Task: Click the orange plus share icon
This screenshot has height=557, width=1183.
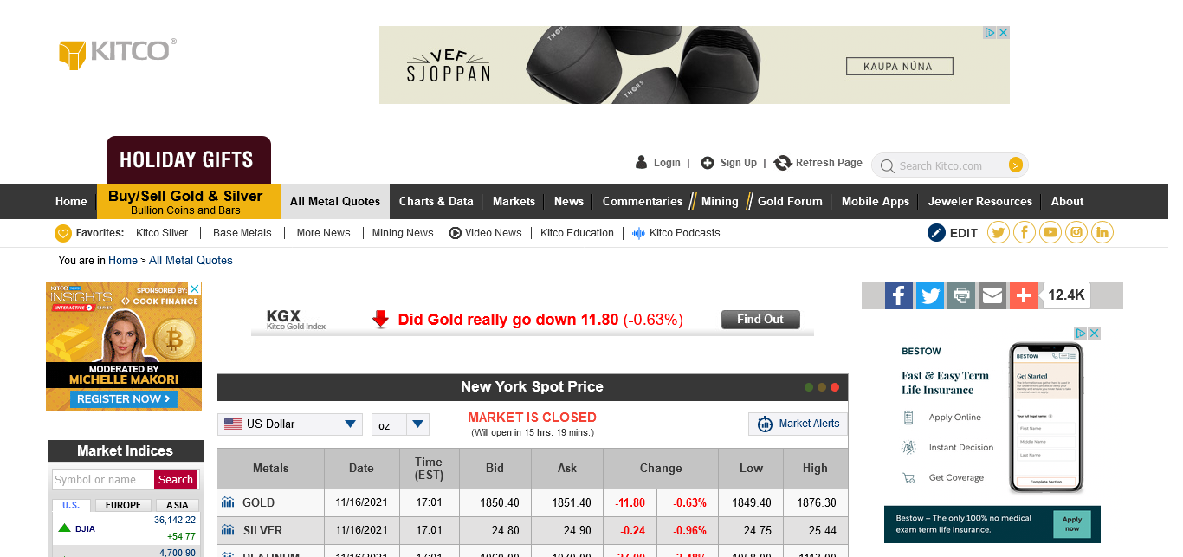Action: (1024, 295)
